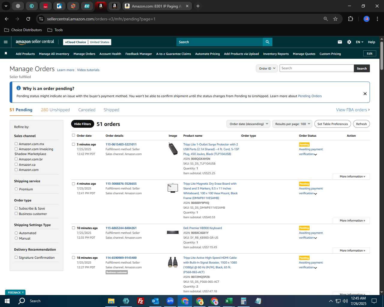Open new browser tab with plus
Screen dimensions: 384x307
tap(198, 6)
